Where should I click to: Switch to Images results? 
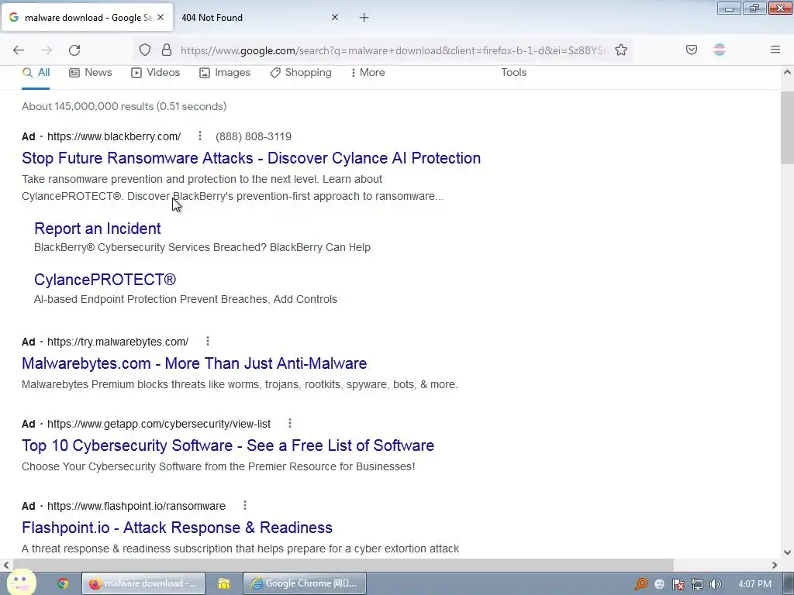pyautogui.click(x=225, y=73)
